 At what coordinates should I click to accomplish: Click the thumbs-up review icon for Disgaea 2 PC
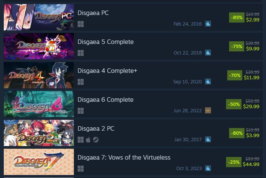(x=208, y=139)
